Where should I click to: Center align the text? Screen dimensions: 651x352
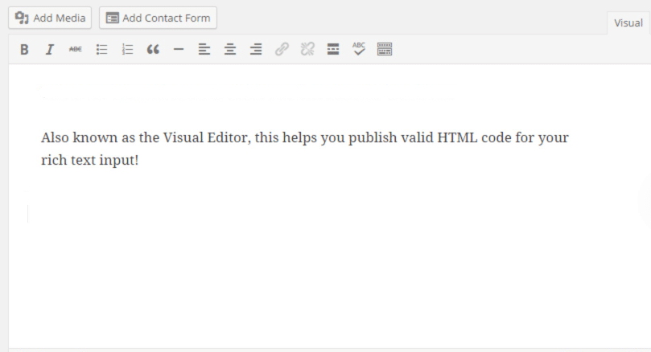[x=230, y=50]
